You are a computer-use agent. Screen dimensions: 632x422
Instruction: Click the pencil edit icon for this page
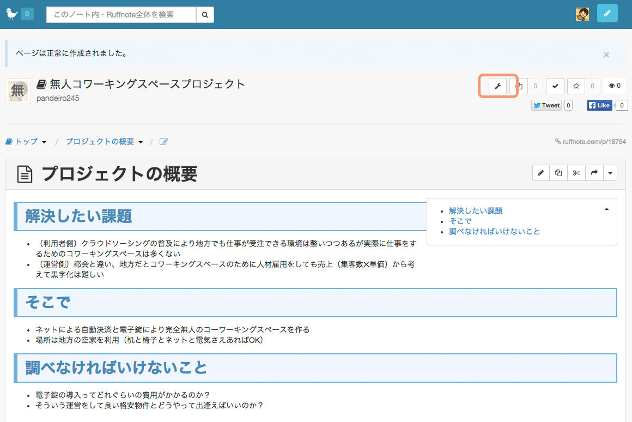[540, 173]
